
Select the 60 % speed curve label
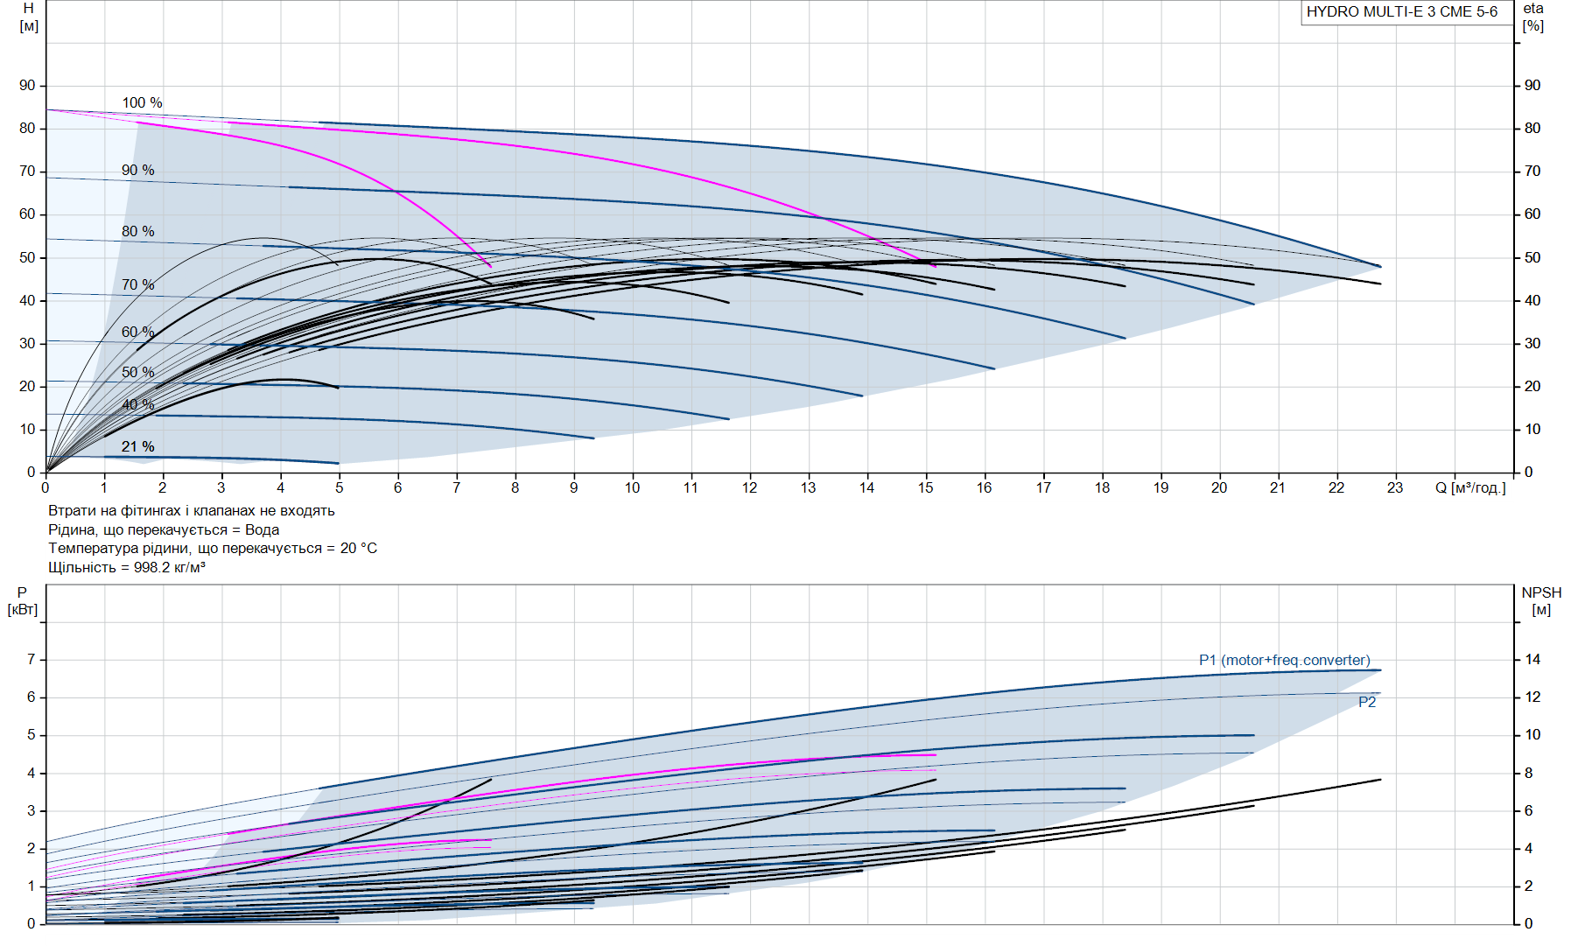137,332
